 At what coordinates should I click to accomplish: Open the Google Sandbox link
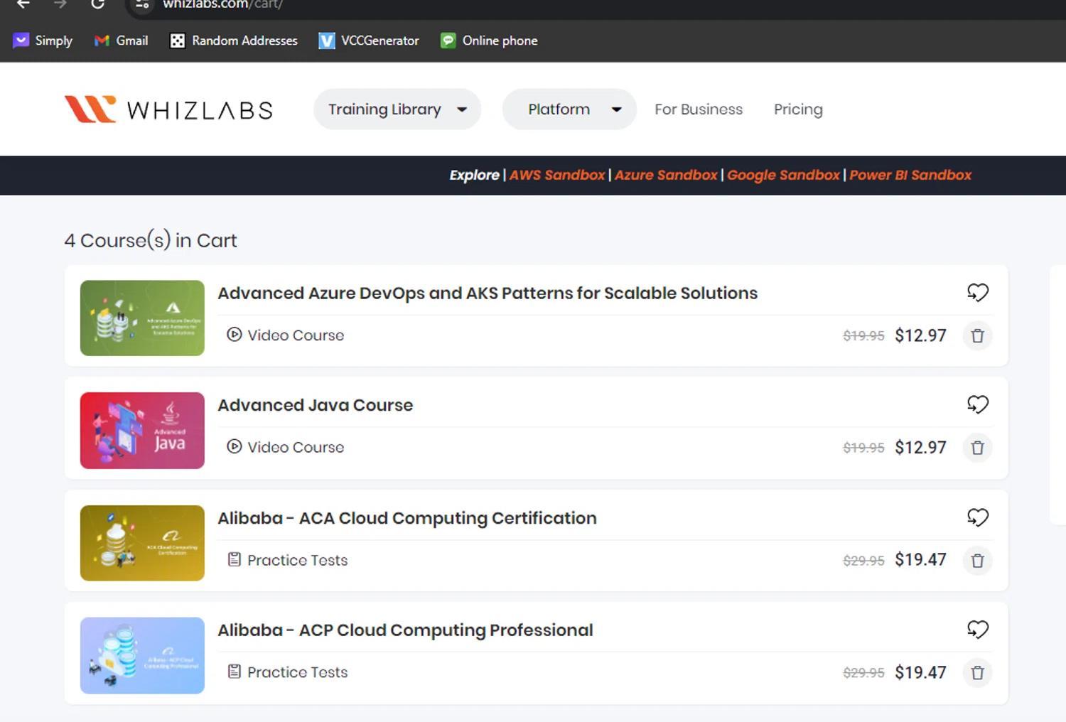tap(783, 175)
